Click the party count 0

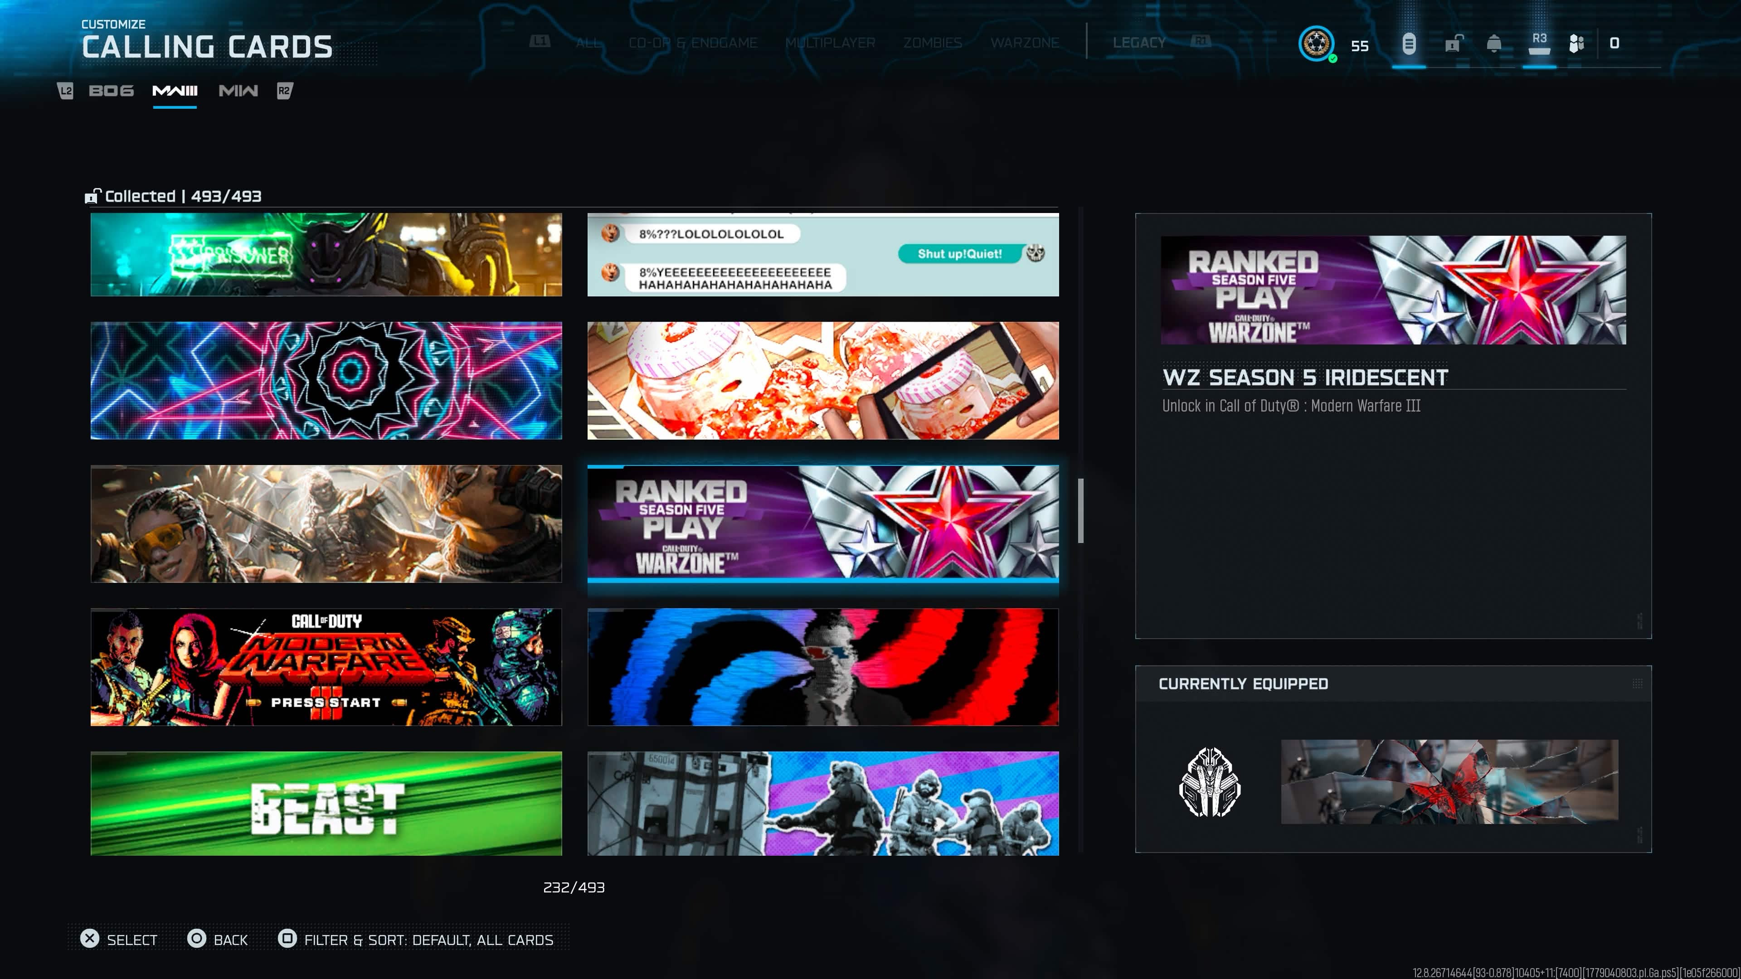[1615, 43]
